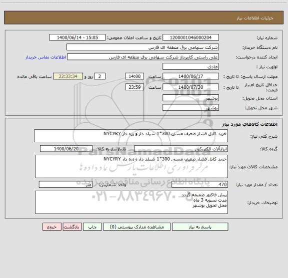
Task: Click label ساعت باقی مانده
Action: (x=34, y=76)
